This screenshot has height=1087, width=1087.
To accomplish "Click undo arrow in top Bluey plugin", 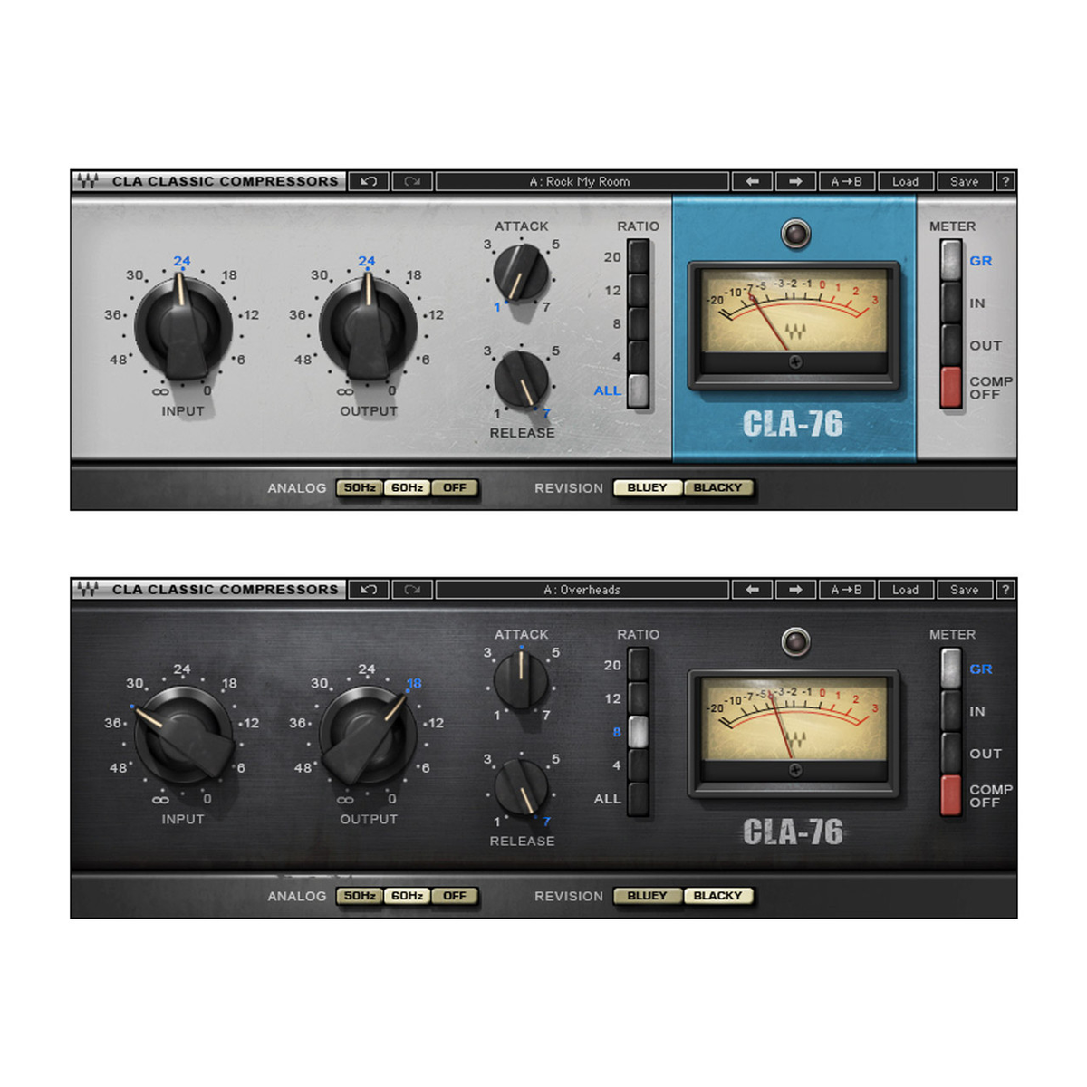I will point(369,181).
